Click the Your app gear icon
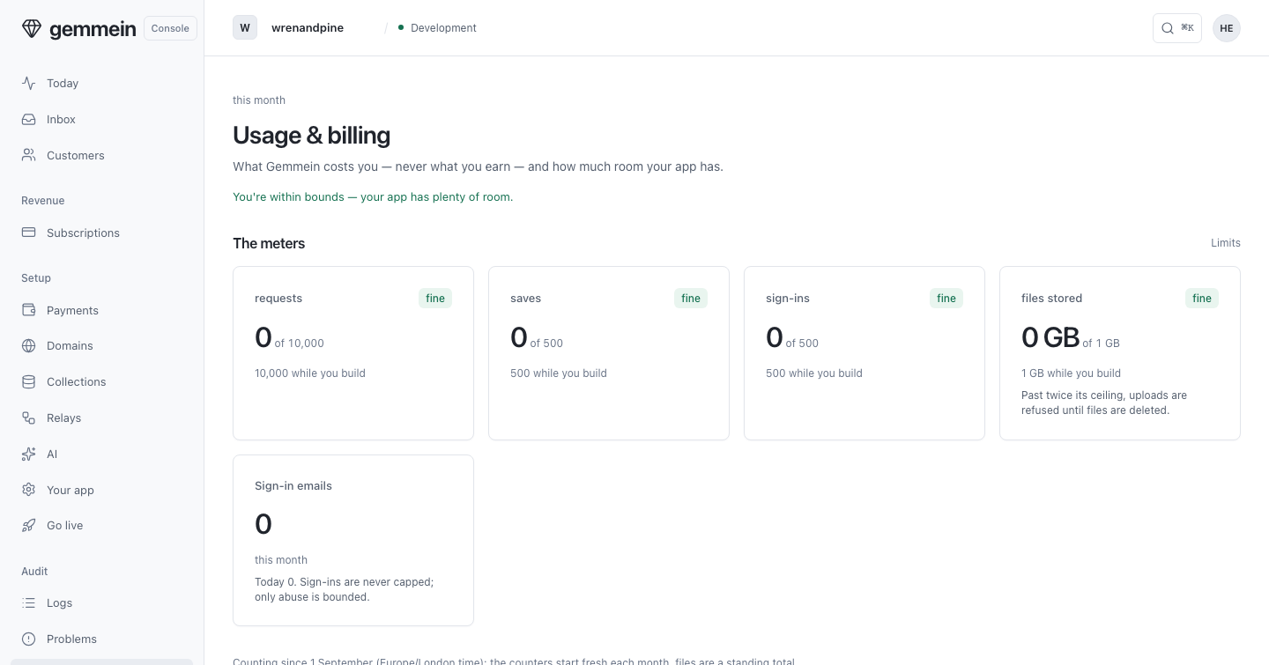Viewport: 1269px width, 665px height. pos(29,490)
